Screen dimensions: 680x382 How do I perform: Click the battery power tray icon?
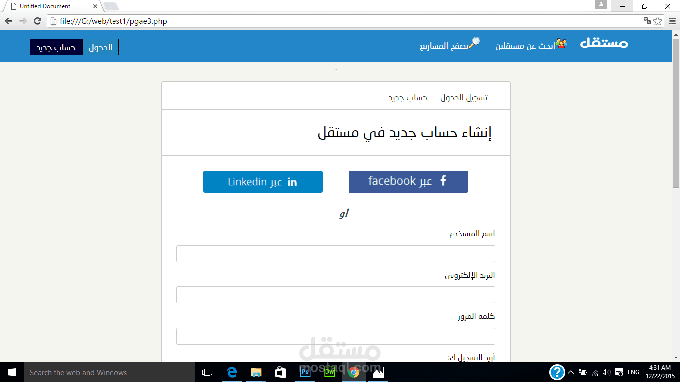tap(583, 372)
